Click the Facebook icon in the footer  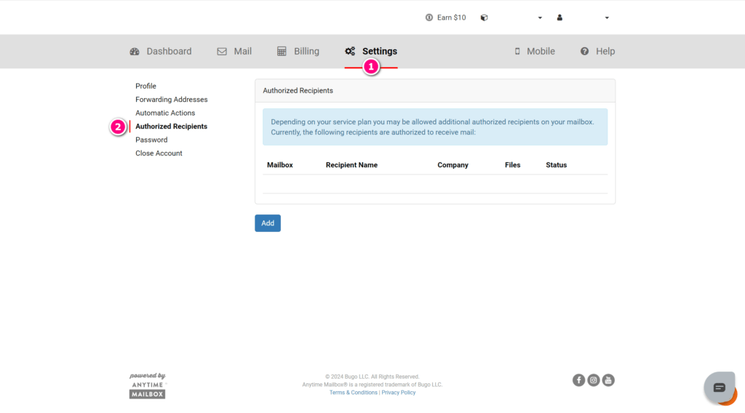point(579,380)
